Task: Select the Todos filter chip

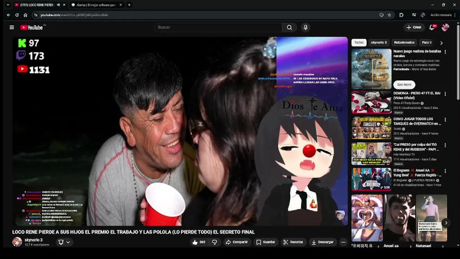Action: [359, 42]
